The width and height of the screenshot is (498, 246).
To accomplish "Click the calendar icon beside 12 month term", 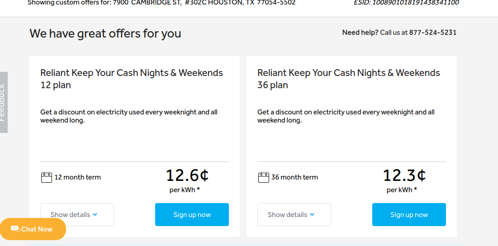I will pos(47,177).
